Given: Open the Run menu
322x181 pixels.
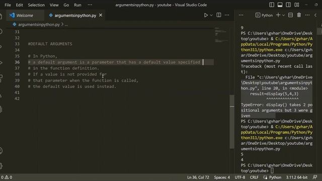Looking at the screenshot, I should (77, 5).
